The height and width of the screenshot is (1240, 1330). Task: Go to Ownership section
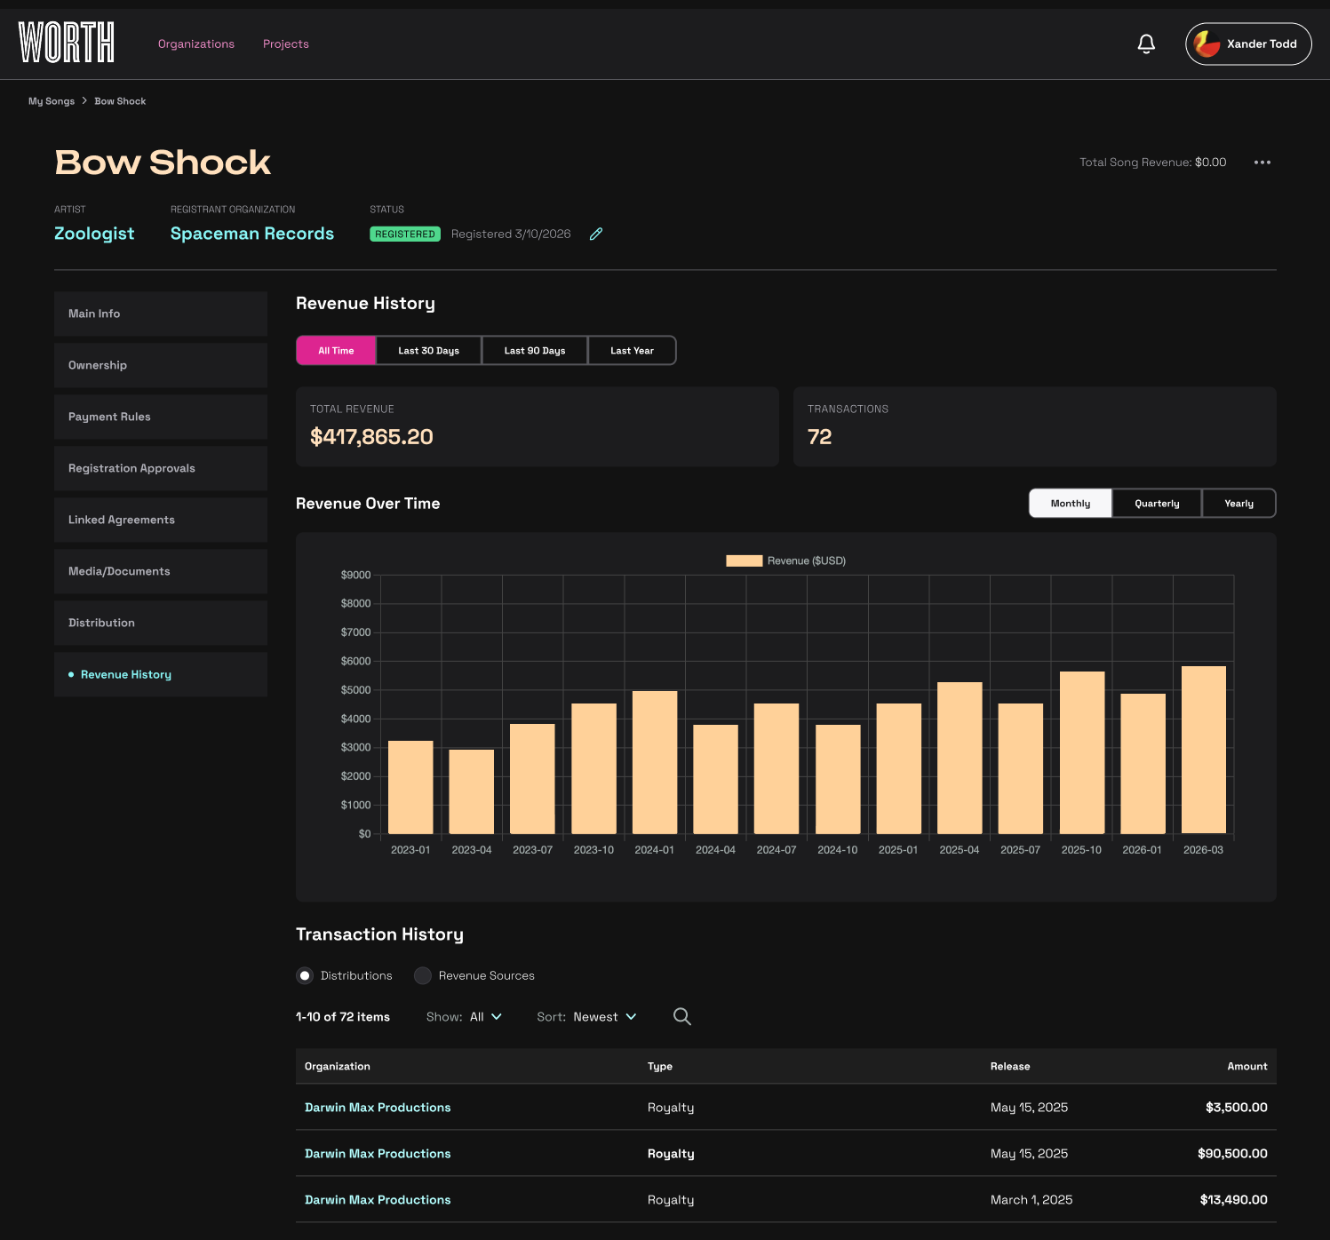[161, 365]
